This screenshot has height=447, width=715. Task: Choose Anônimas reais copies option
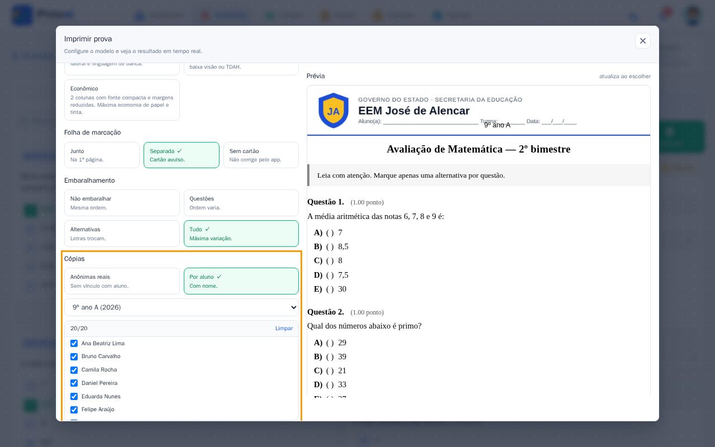click(x=122, y=281)
